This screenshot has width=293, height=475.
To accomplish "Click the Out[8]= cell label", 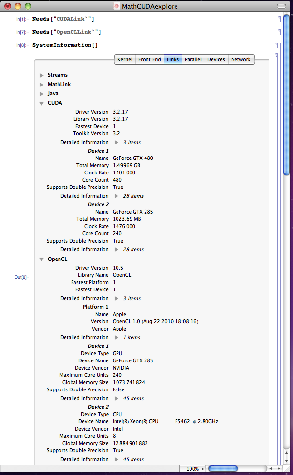I will (22, 277).
